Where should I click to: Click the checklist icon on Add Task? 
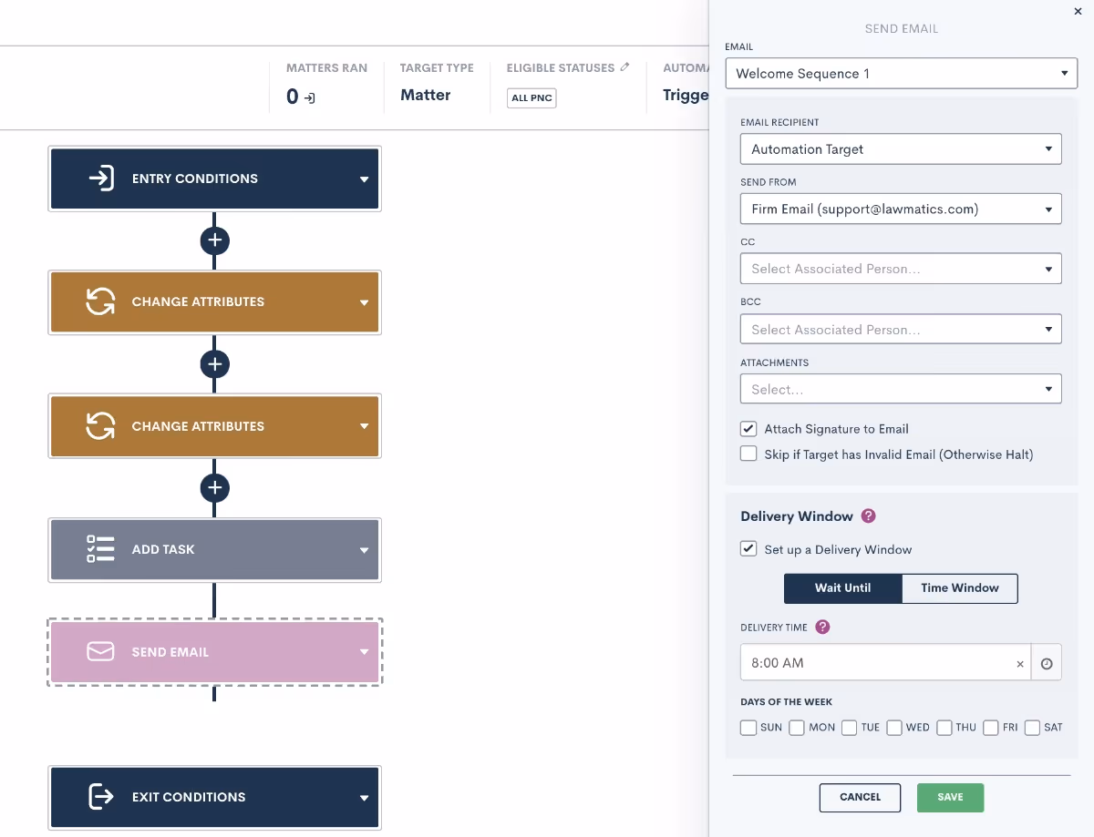coord(100,549)
